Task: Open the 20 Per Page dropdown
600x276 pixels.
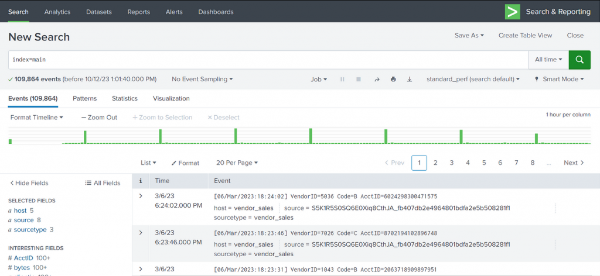Action: coord(237,163)
